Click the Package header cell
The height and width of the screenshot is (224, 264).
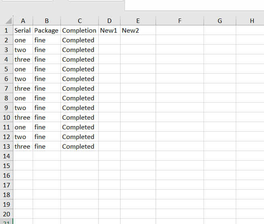tap(46, 30)
